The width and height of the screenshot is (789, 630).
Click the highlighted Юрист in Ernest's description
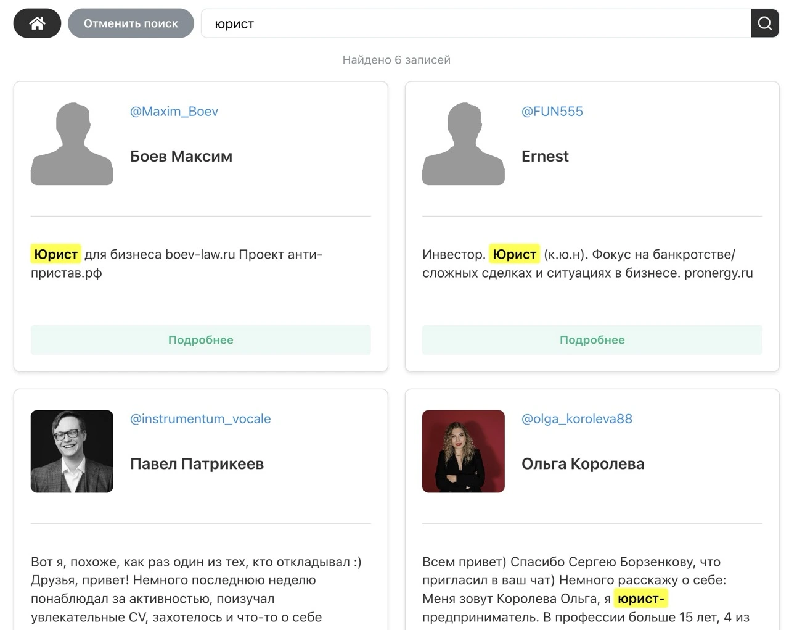pos(515,254)
